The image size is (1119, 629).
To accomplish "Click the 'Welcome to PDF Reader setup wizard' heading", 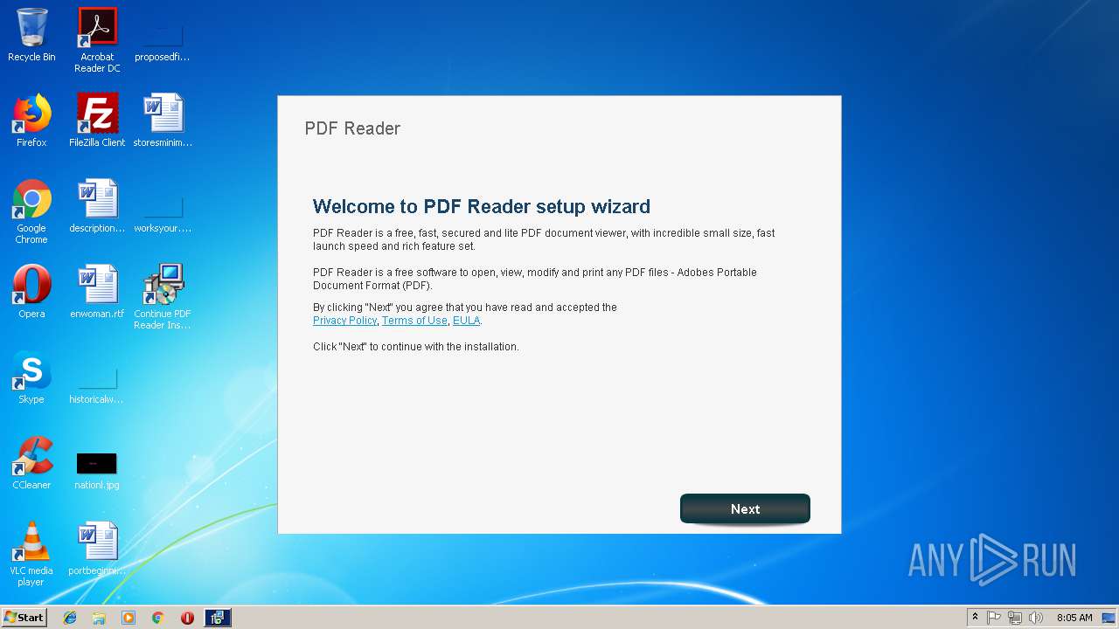I will click(x=482, y=206).
